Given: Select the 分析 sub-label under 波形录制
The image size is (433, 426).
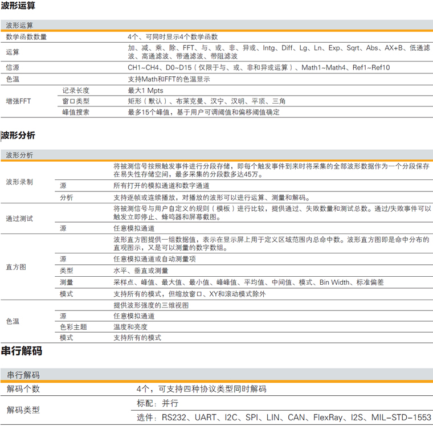Looking at the screenshot, I should tap(67, 198).
